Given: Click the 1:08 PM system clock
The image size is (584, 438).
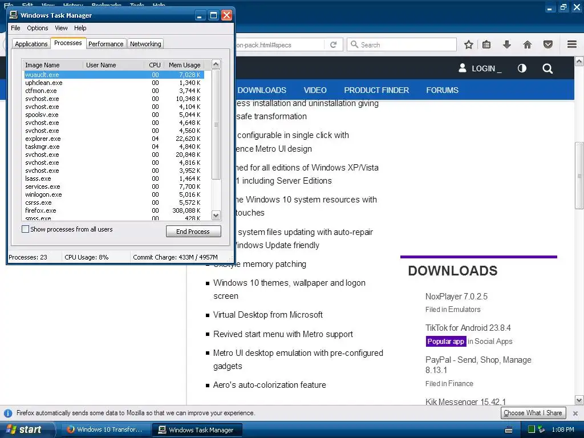Looking at the screenshot, I should tap(563, 429).
